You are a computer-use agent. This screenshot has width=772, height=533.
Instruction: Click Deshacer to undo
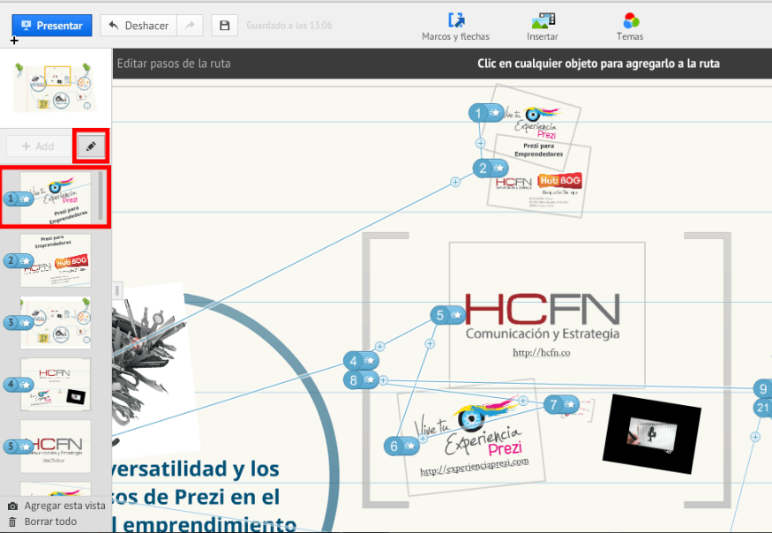pos(139,26)
